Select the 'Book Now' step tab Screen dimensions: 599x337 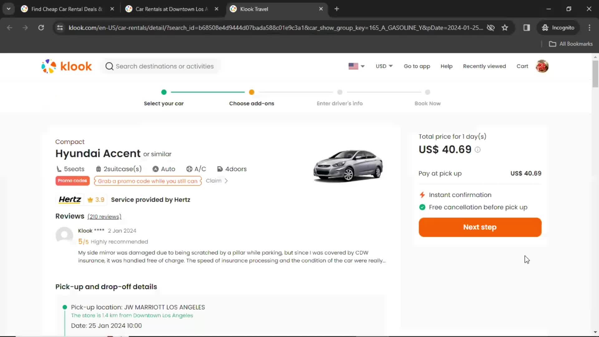click(427, 92)
